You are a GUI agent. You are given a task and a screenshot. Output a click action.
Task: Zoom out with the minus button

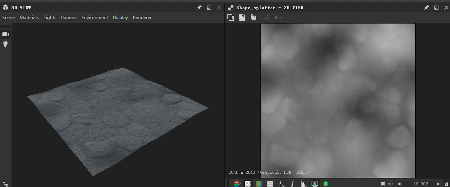point(399,184)
